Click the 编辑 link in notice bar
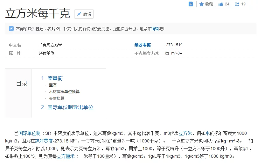 click(x=155, y=29)
